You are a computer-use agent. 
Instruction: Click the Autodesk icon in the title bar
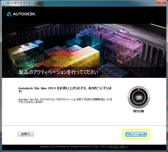tap(4, 3)
